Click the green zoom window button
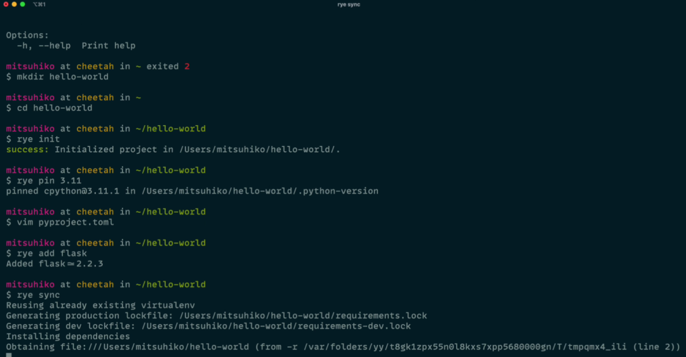 [22, 4]
